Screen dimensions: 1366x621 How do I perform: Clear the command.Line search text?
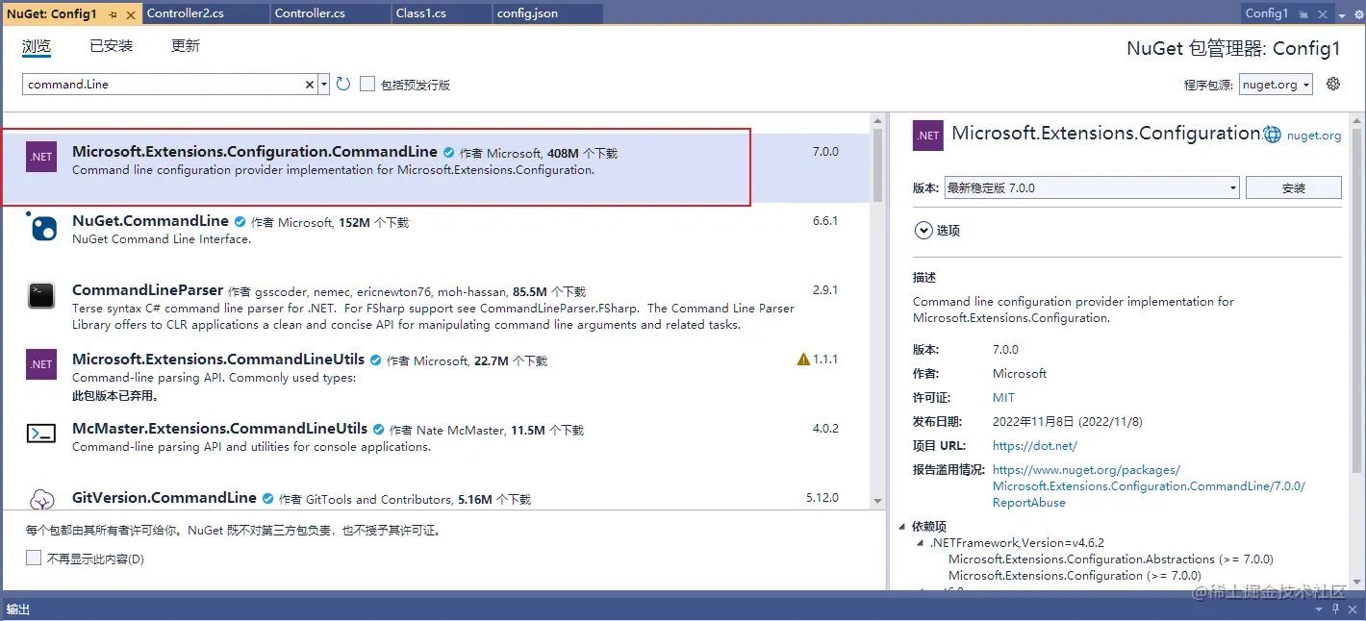pyautogui.click(x=310, y=85)
